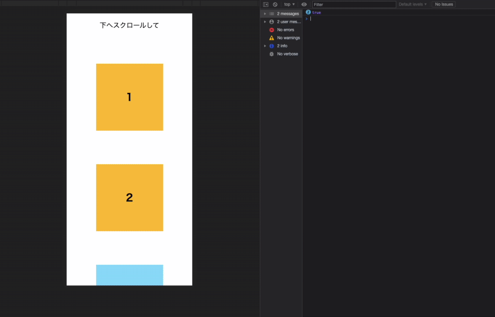Click the 下へスクロールして heading text
495x317 pixels.
click(x=129, y=25)
